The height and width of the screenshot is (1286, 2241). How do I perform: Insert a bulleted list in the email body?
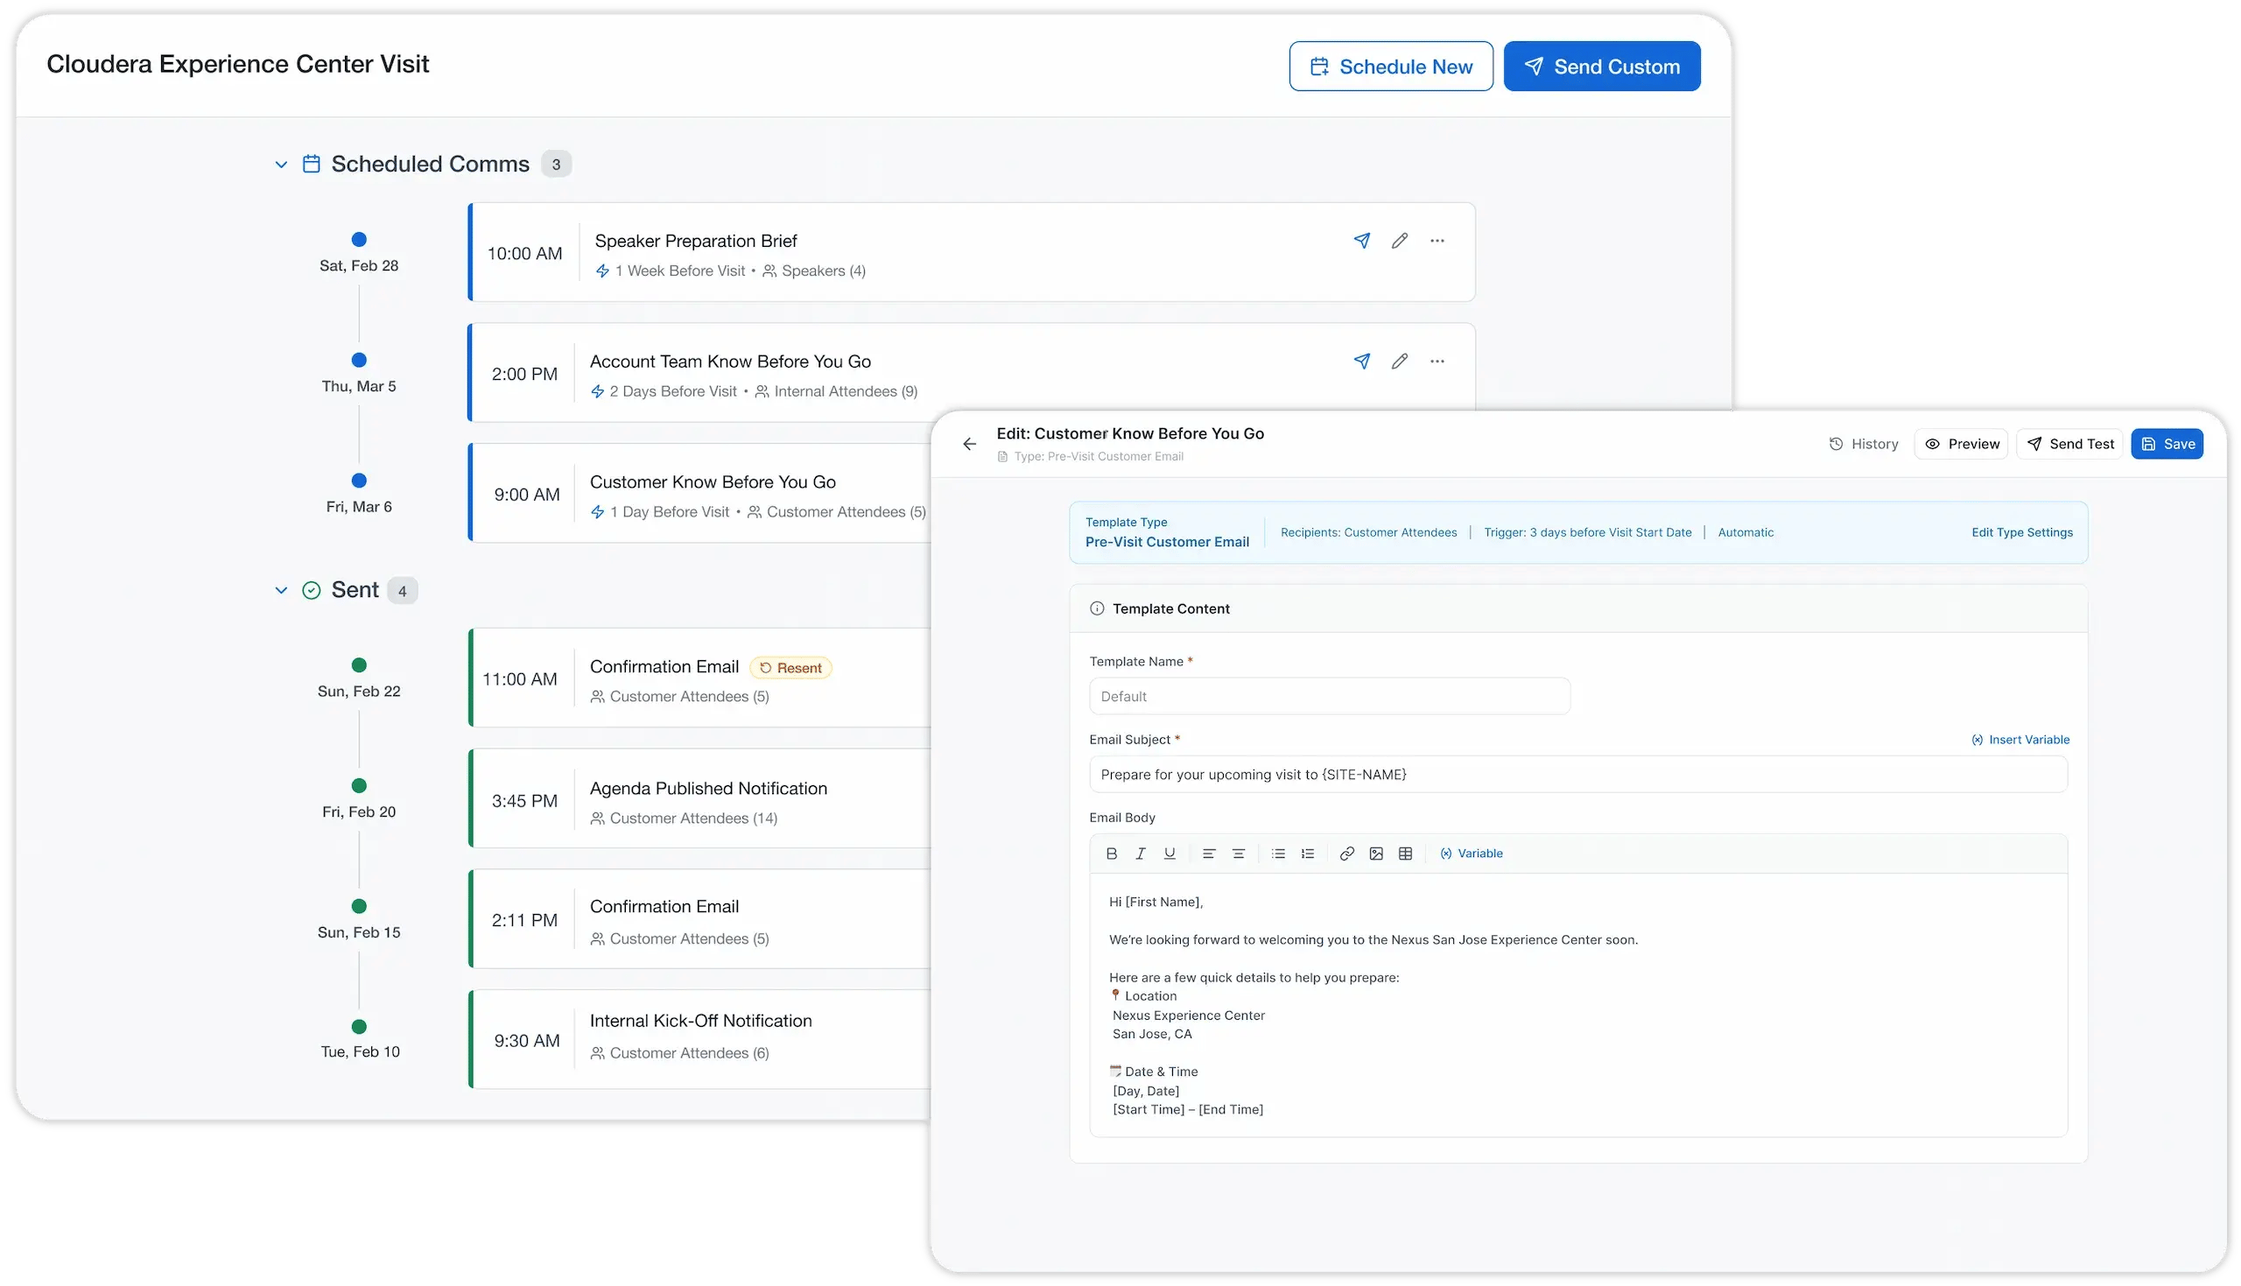(1278, 854)
